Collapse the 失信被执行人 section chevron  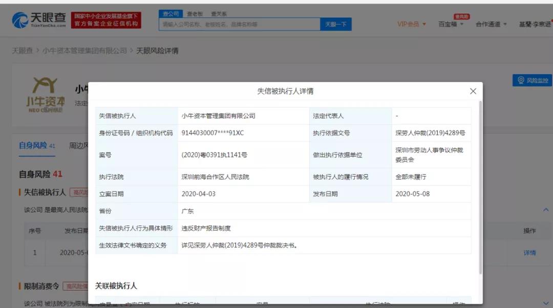point(546,210)
